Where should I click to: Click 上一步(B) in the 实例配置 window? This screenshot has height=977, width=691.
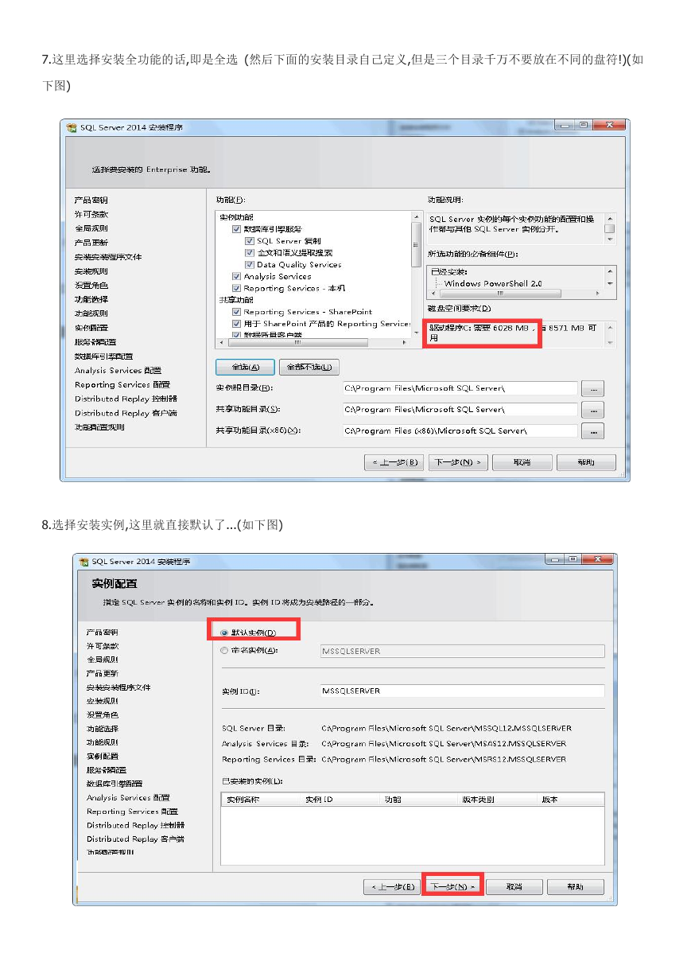click(392, 886)
